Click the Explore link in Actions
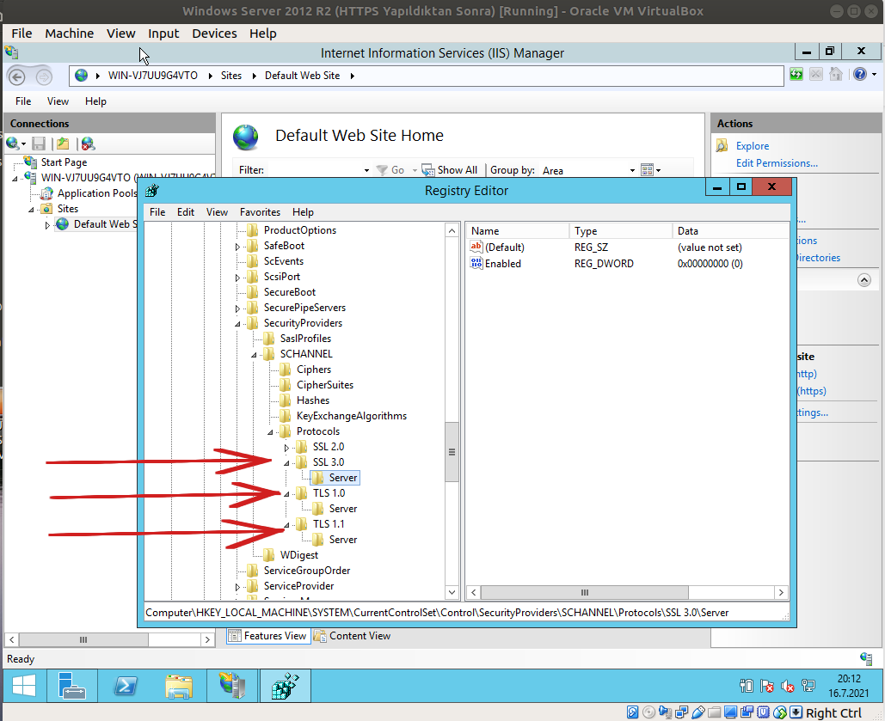Viewport: 885px width, 721px height. click(753, 145)
